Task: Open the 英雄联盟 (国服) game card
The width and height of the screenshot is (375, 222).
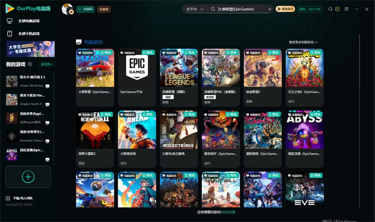Action: [x=179, y=78]
